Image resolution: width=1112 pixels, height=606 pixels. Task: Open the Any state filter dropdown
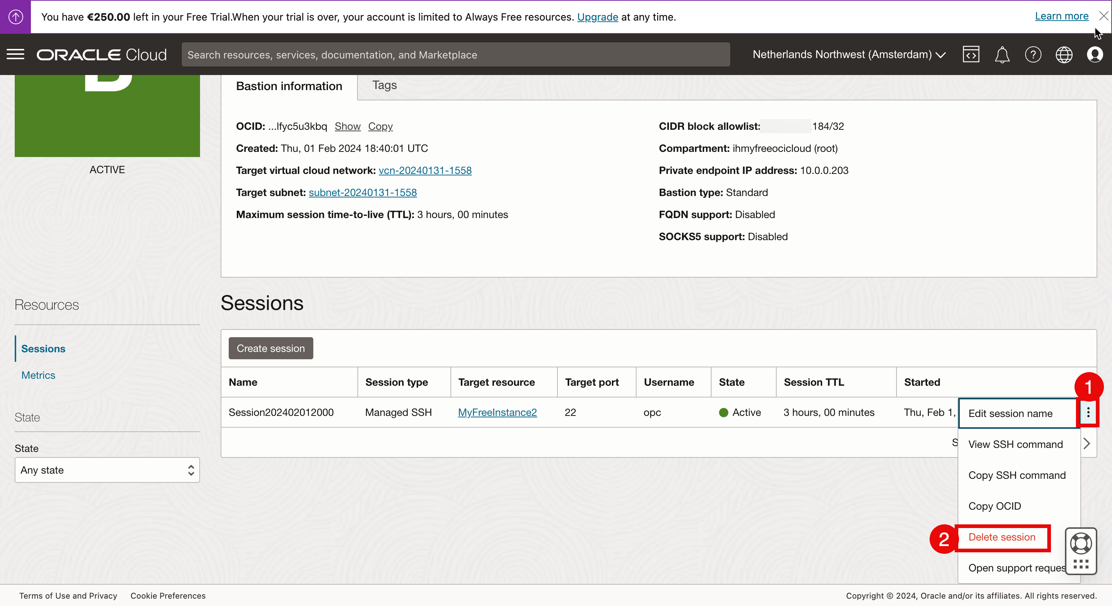(107, 470)
